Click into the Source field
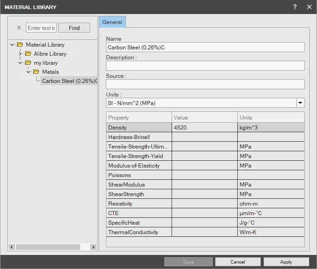The height and width of the screenshot is (269, 317). [205, 84]
